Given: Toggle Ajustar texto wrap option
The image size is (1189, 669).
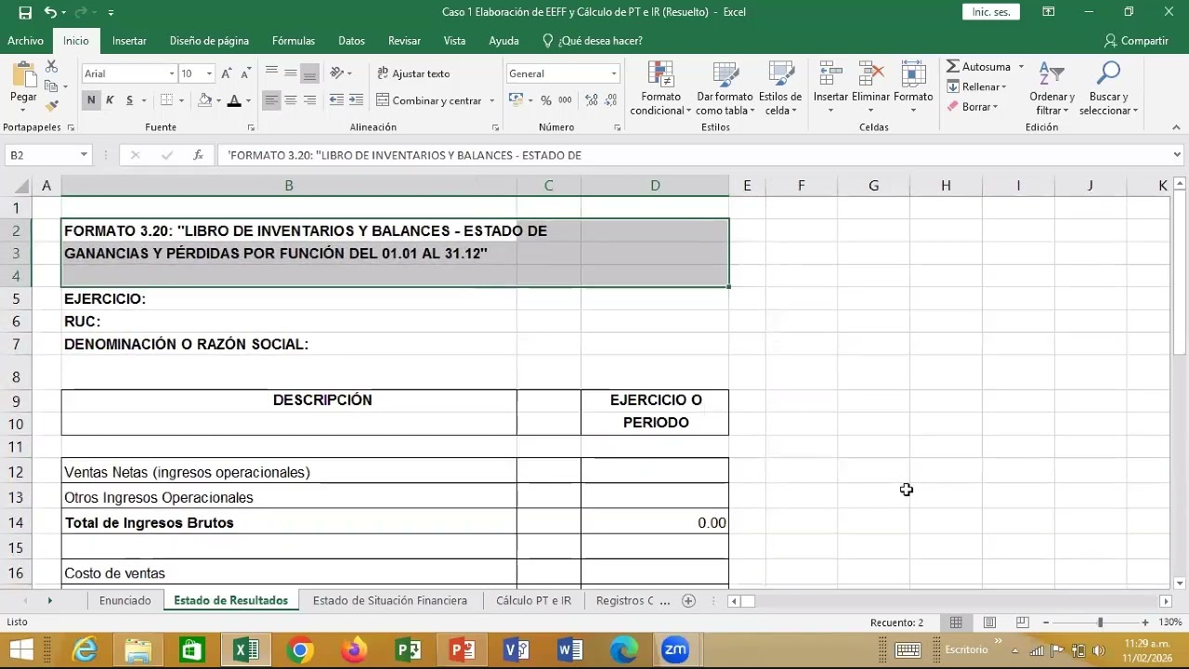Looking at the screenshot, I should tap(413, 73).
